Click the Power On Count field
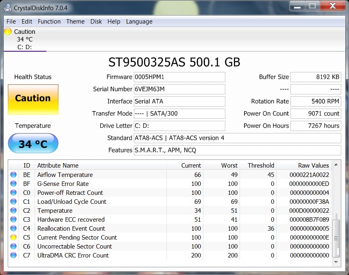 [x=316, y=113]
